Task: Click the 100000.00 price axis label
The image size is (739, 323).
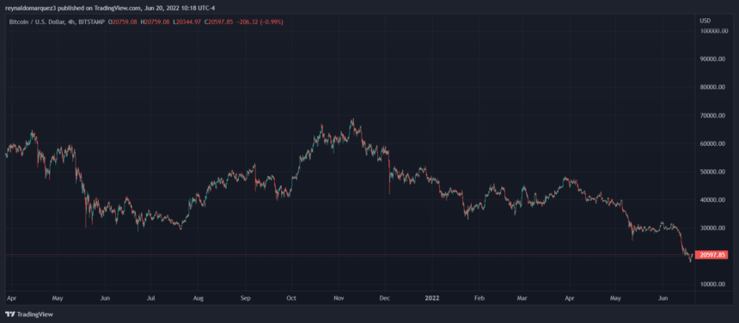Action: point(714,31)
